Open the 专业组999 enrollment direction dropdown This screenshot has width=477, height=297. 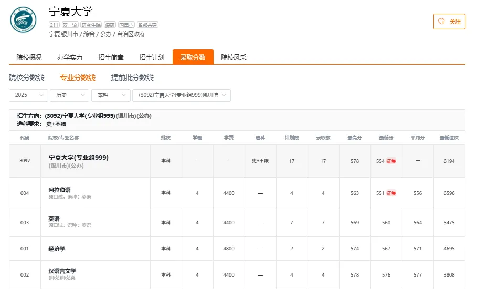[182, 95]
